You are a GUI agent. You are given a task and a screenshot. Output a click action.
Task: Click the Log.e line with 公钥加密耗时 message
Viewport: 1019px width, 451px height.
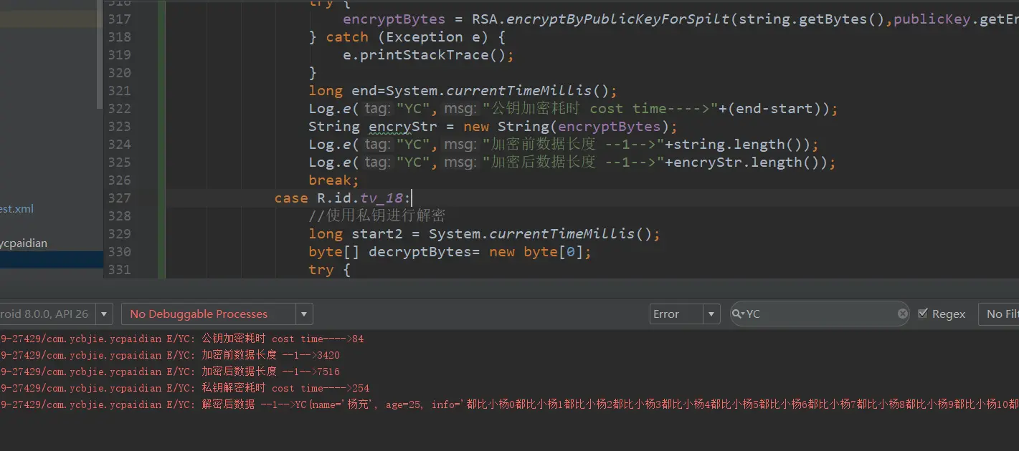(574, 109)
